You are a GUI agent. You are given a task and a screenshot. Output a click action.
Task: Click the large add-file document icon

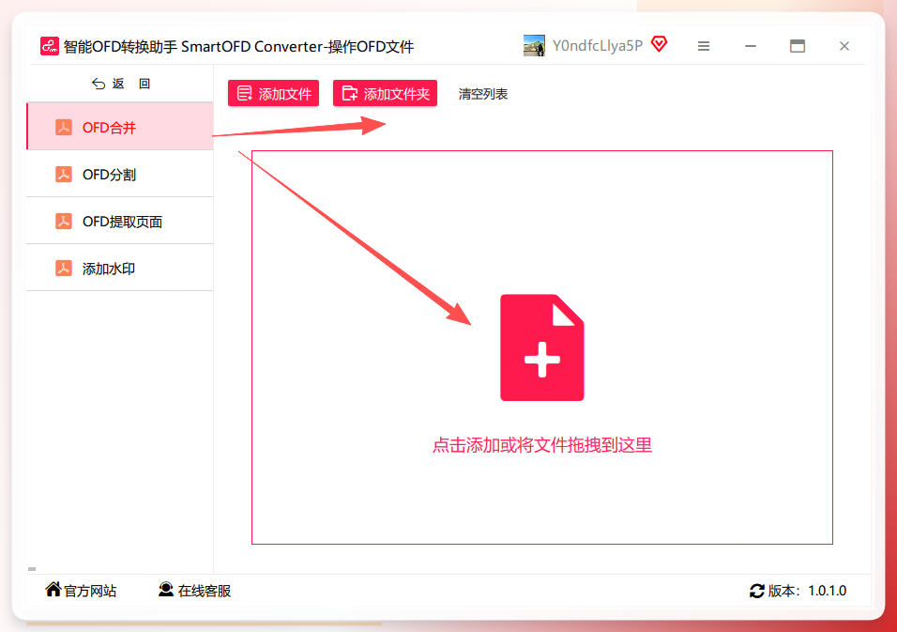pos(541,347)
